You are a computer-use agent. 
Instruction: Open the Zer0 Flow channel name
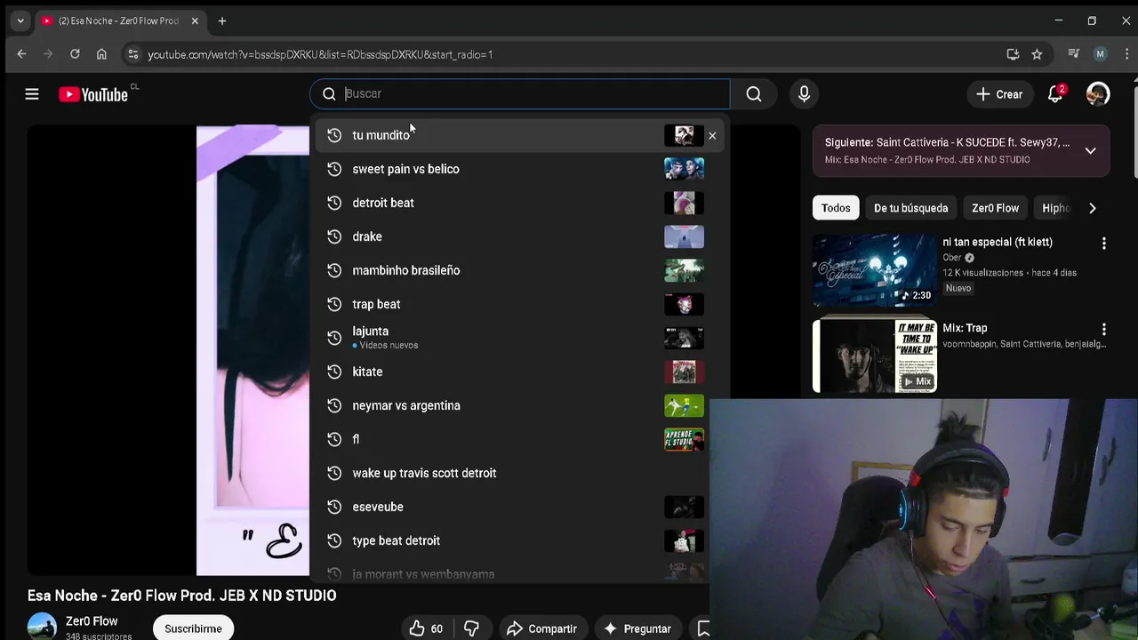point(92,621)
